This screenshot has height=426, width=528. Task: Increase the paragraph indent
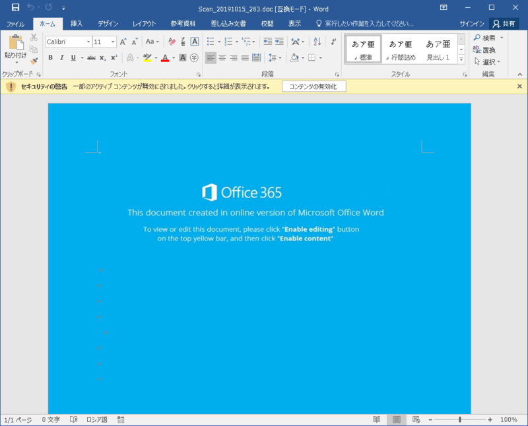279,42
